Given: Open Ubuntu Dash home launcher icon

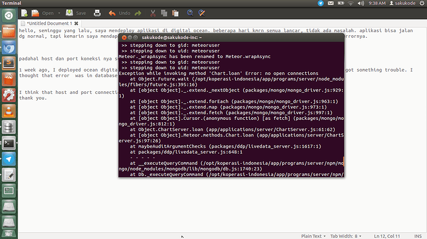Looking at the screenshot, I should (9, 16).
